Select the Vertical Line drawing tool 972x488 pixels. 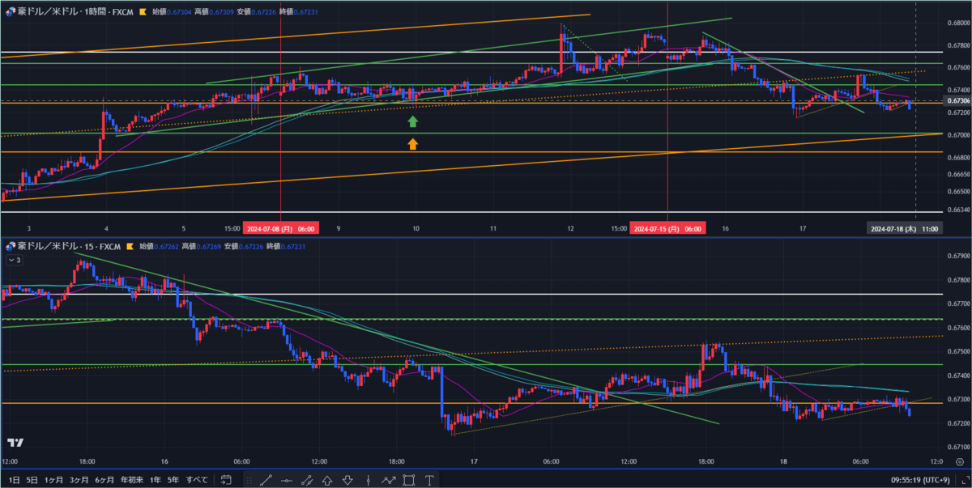[368, 480]
